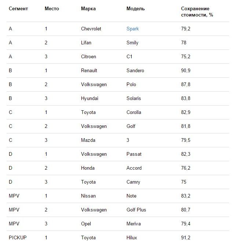This screenshot has width=235, height=243.
Task: Select the Camry model cell
Action: point(133,182)
